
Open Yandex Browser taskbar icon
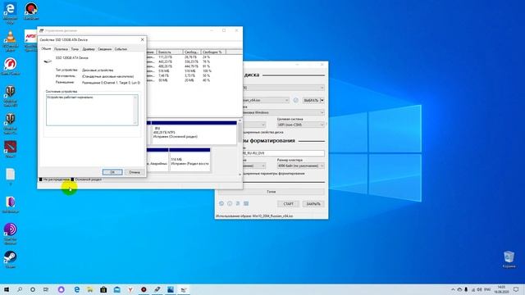click(130, 289)
